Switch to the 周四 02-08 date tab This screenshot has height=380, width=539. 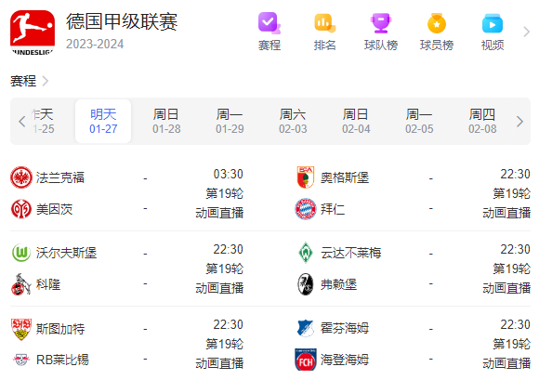pyautogui.click(x=482, y=122)
